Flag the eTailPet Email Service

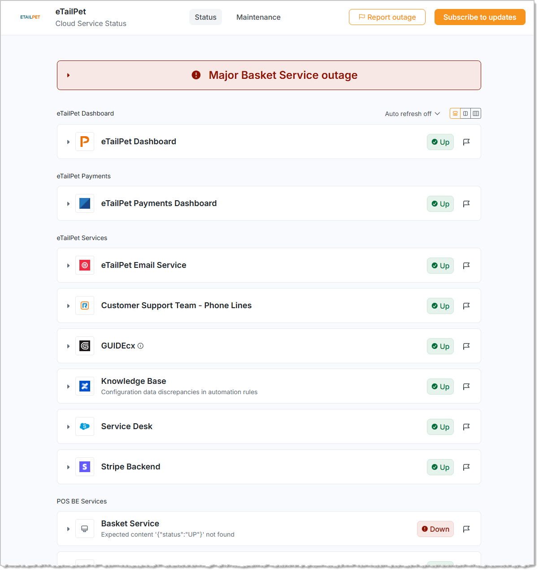pos(466,266)
